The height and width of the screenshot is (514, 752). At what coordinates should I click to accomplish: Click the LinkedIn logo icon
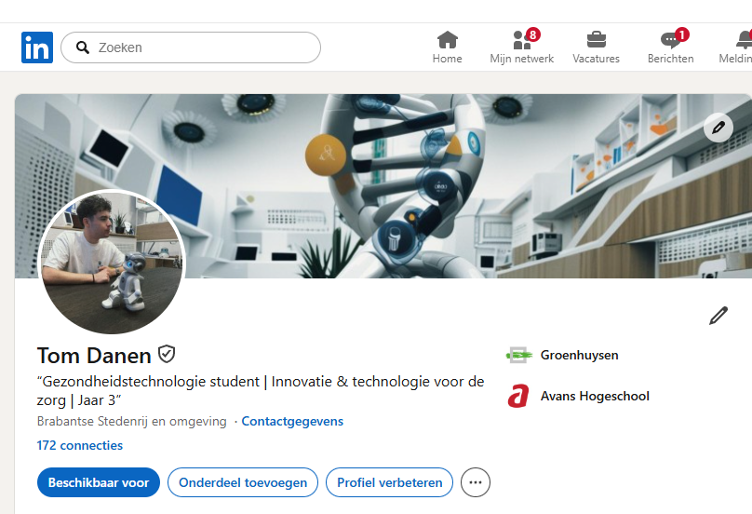[x=37, y=47]
